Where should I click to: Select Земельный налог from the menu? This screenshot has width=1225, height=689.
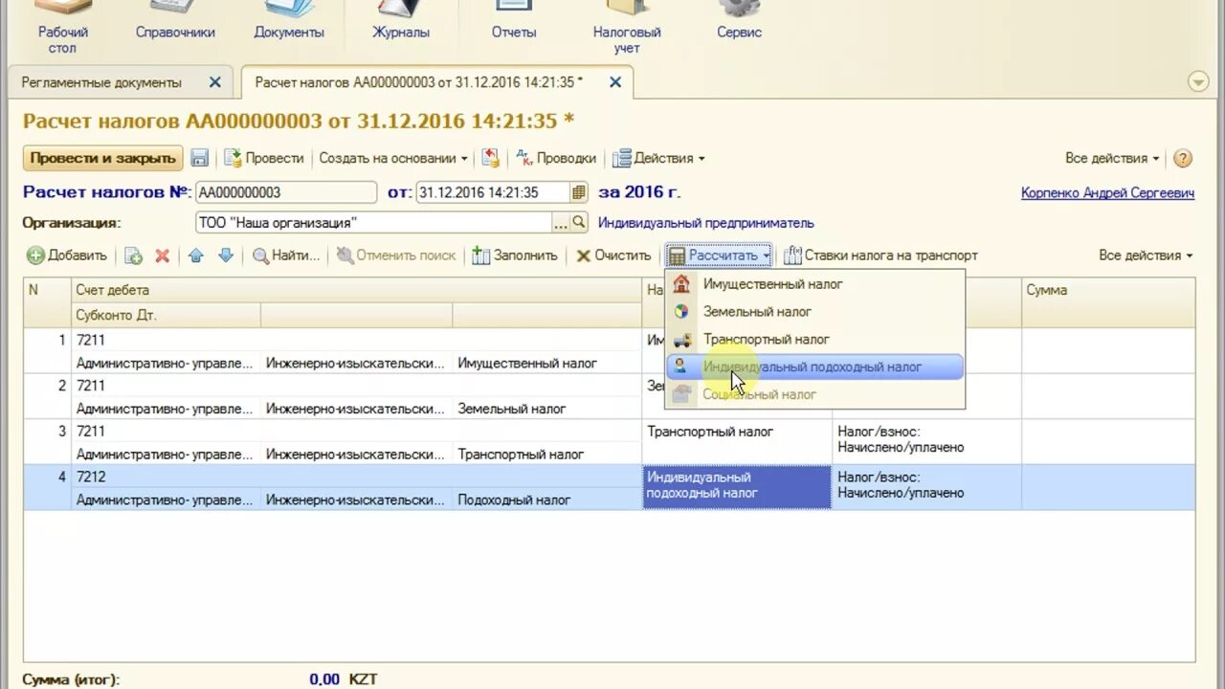[x=814, y=312]
